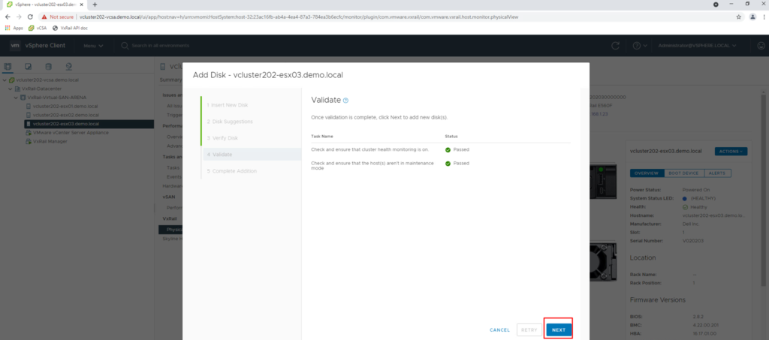
Task: Click the VxRail Manager VM icon
Action: 29,142
